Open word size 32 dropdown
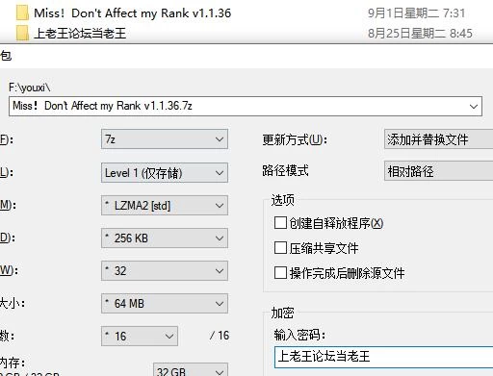 click(x=165, y=271)
